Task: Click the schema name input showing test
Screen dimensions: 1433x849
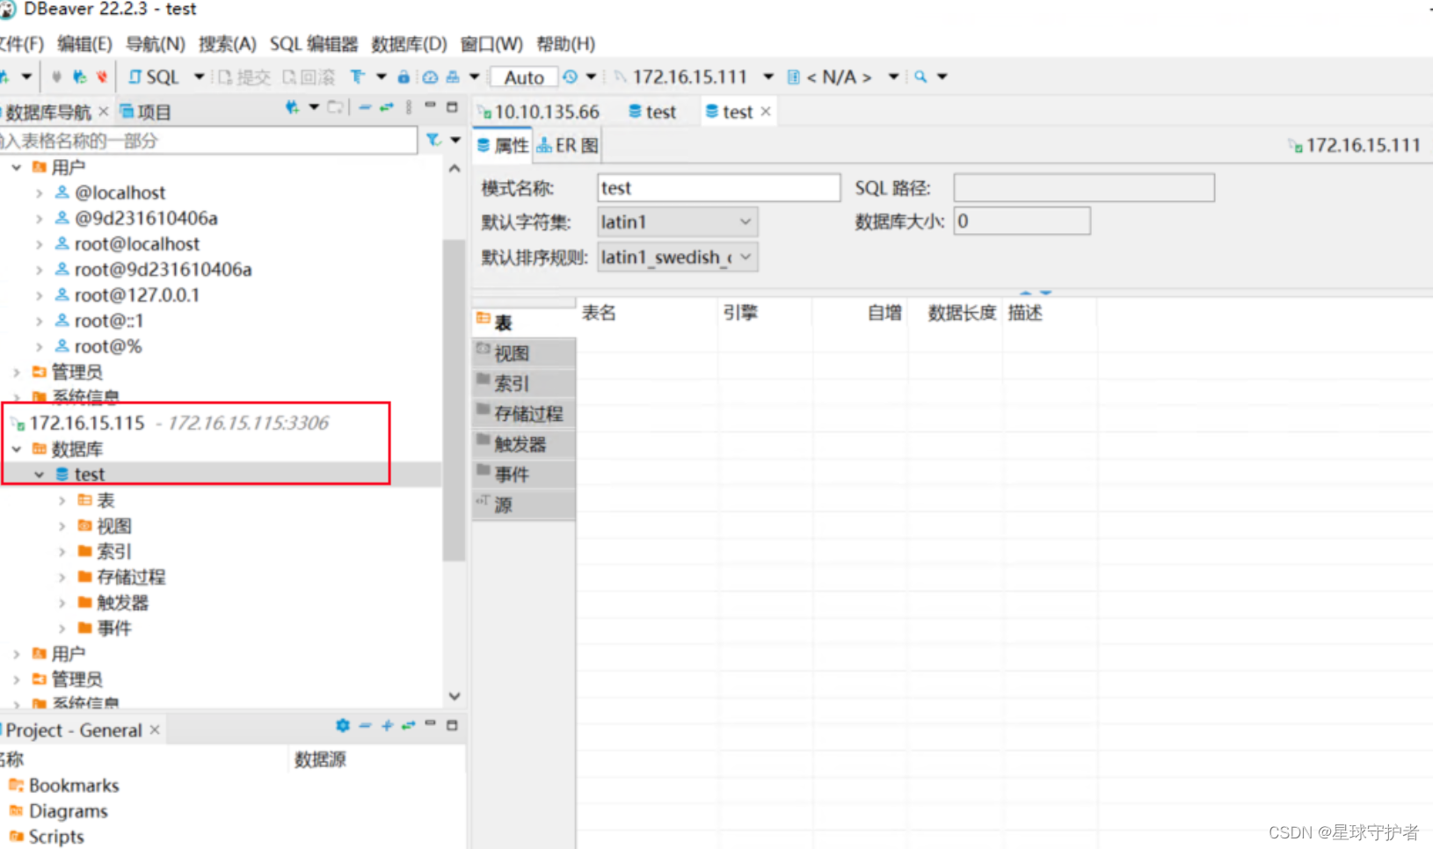Action: (718, 187)
